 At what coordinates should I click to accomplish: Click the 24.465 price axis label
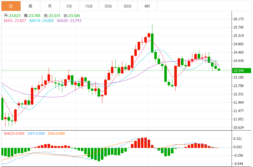click(239, 53)
